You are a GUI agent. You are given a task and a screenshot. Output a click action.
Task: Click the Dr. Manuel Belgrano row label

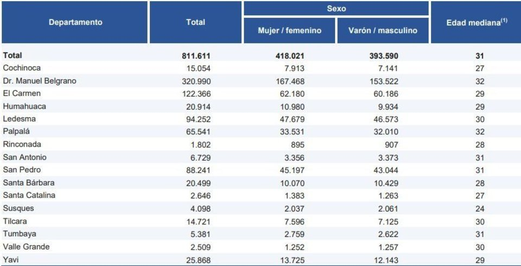point(40,81)
